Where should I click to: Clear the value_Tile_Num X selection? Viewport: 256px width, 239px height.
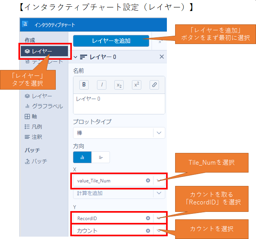click(148, 180)
